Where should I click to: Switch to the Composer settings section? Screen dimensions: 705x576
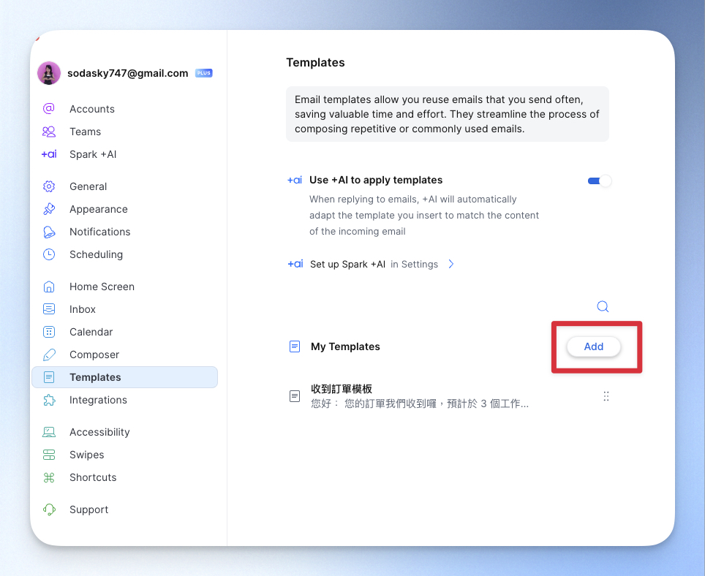pyautogui.click(x=94, y=355)
